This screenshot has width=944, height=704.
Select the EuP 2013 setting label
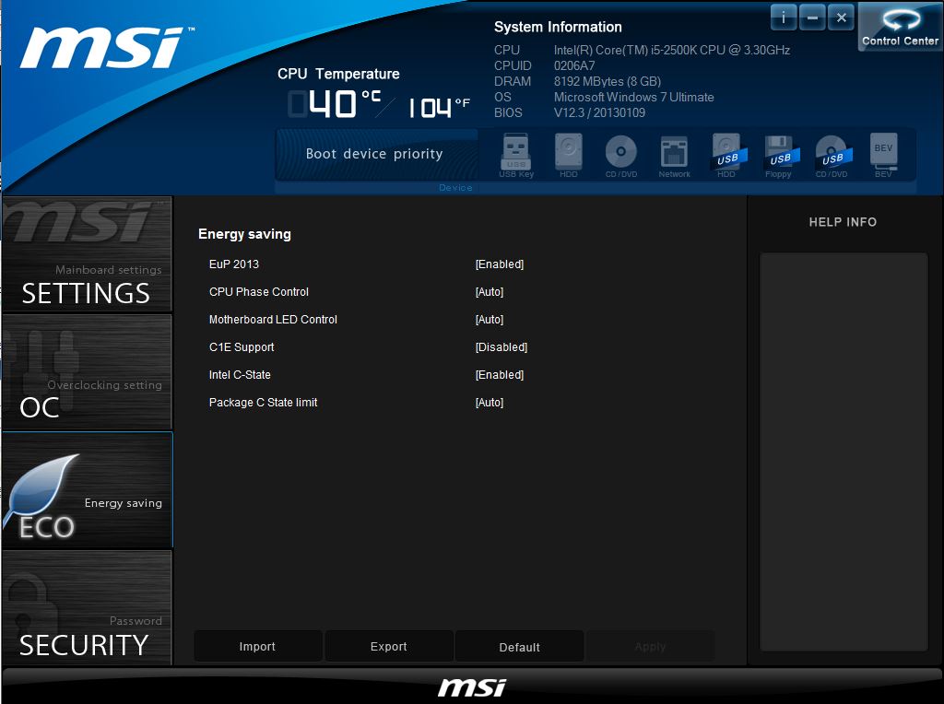pyautogui.click(x=233, y=264)
